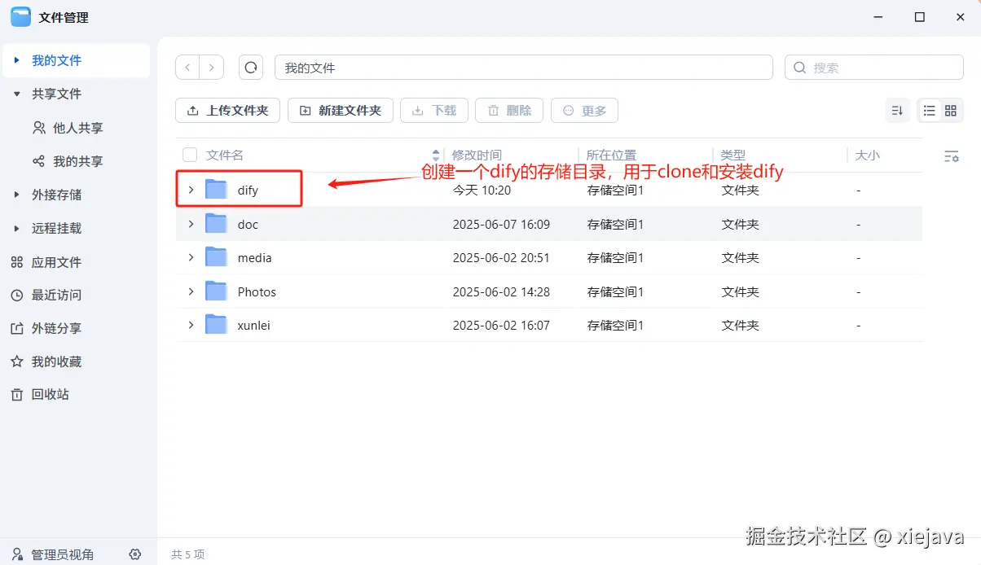Image resolution: width=981 pixels, height=565 pixels.
Task: Sort by the 所在位置 column header
Action: 612,155
